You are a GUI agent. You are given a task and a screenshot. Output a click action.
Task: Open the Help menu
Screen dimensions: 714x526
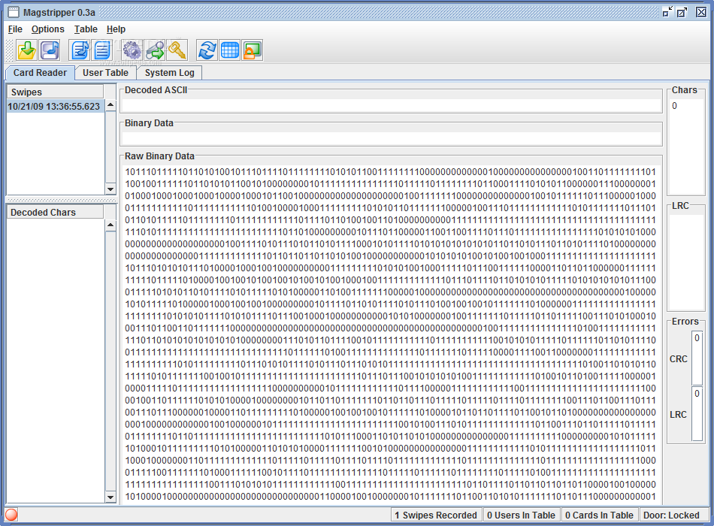tap(116, 29)
